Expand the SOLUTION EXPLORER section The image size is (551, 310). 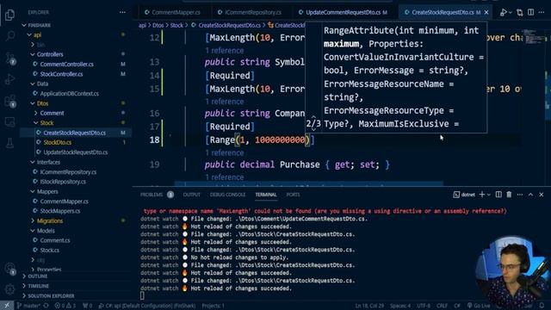point(51,296)
